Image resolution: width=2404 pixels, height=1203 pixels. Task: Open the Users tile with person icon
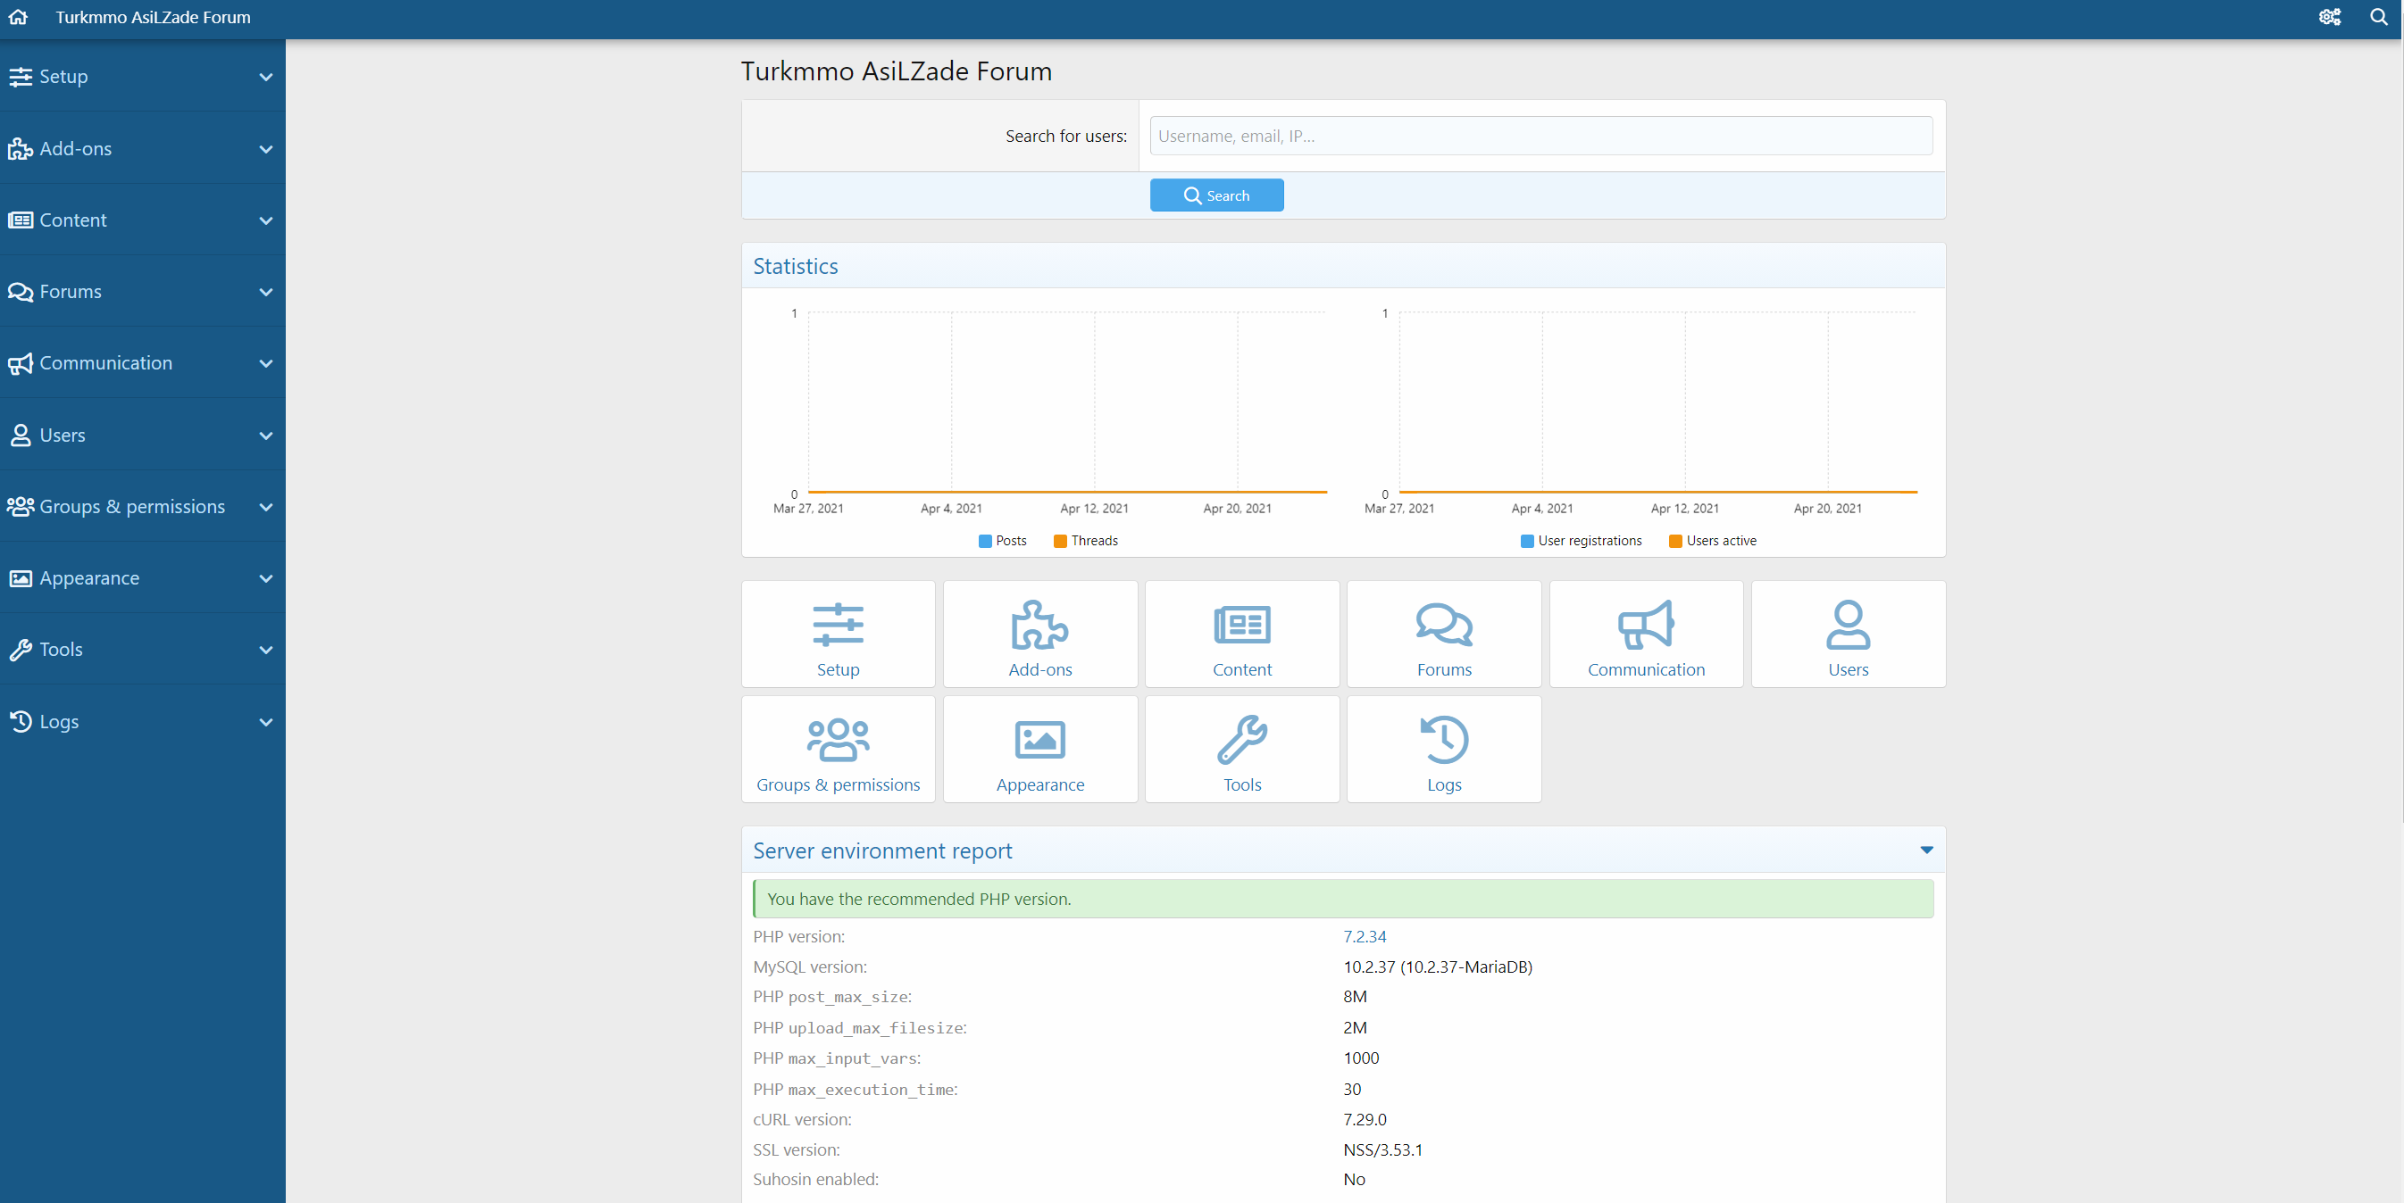[x=1848, y=635]
